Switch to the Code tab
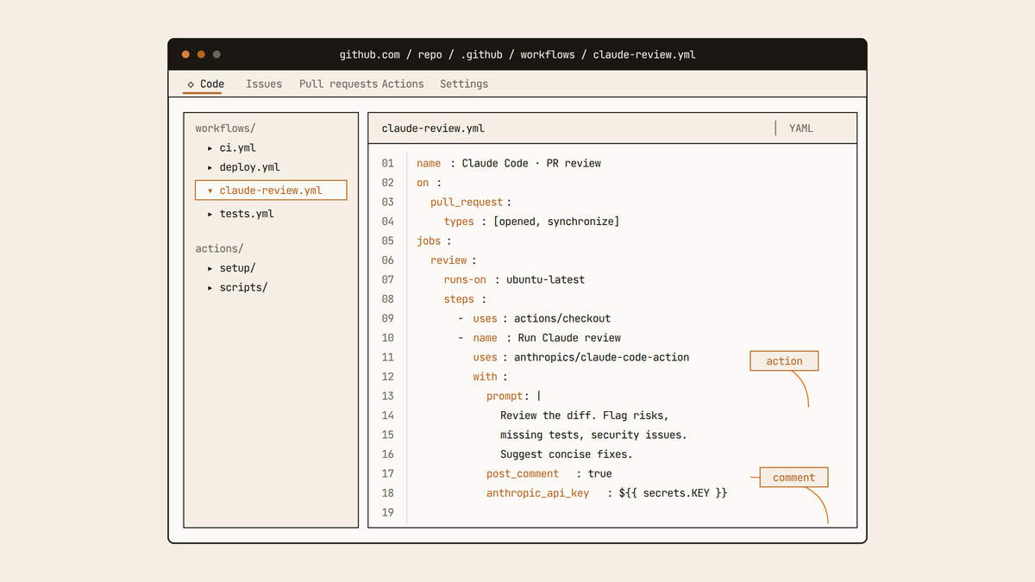1035x582 pixels. 205,84
